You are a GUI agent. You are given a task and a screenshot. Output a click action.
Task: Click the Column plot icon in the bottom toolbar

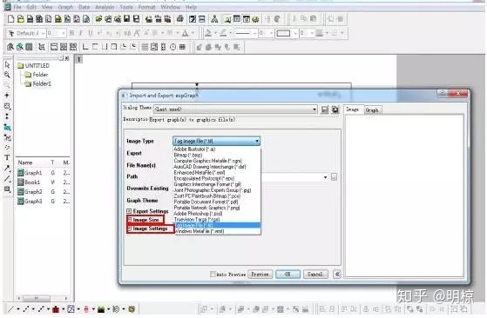pyautogui.click(x=56, y=308)
